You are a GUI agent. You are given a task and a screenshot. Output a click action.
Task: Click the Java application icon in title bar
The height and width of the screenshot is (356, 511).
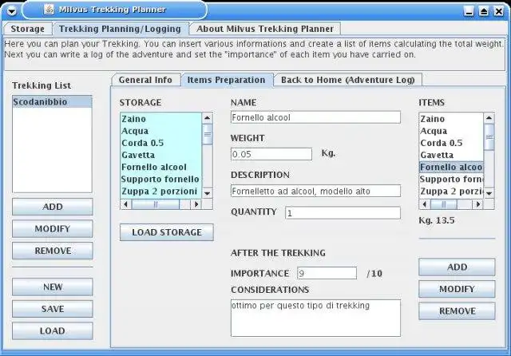click(49, 10)
